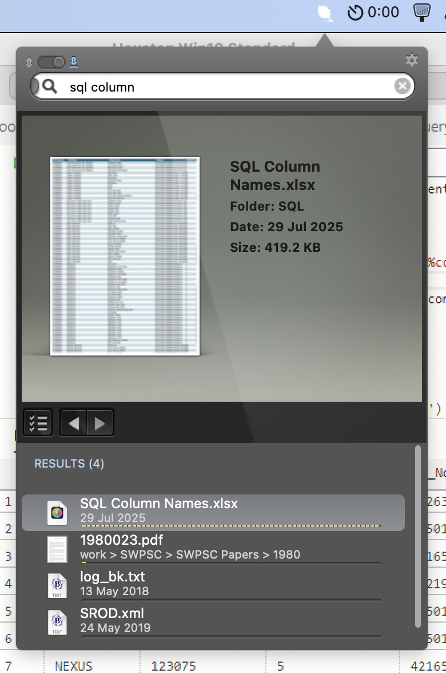The width and height of the screenshot is (446, 673).
Task: Click the magnifying glass search icon
Action: (x=50, y=86)
